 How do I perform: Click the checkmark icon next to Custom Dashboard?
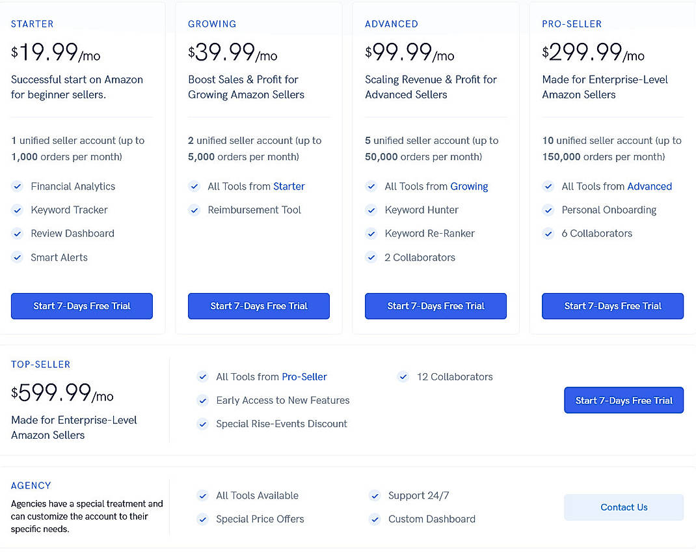tap(375, 519)
